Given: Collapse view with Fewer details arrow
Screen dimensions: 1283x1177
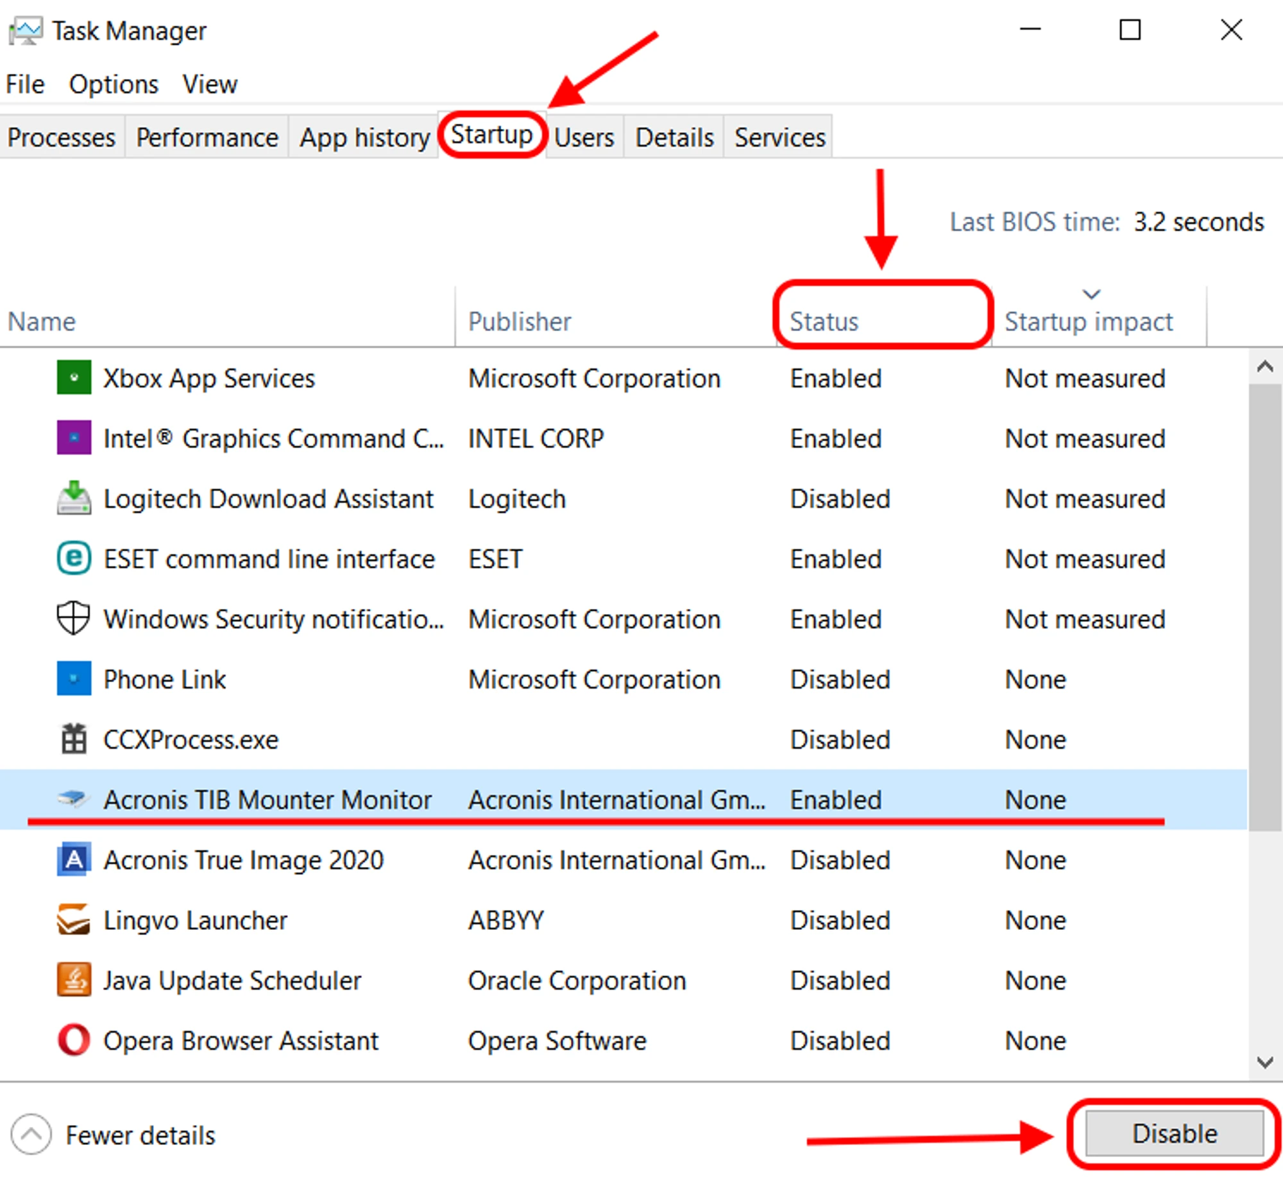Looking at the screenshot, I should point(31,1135).
